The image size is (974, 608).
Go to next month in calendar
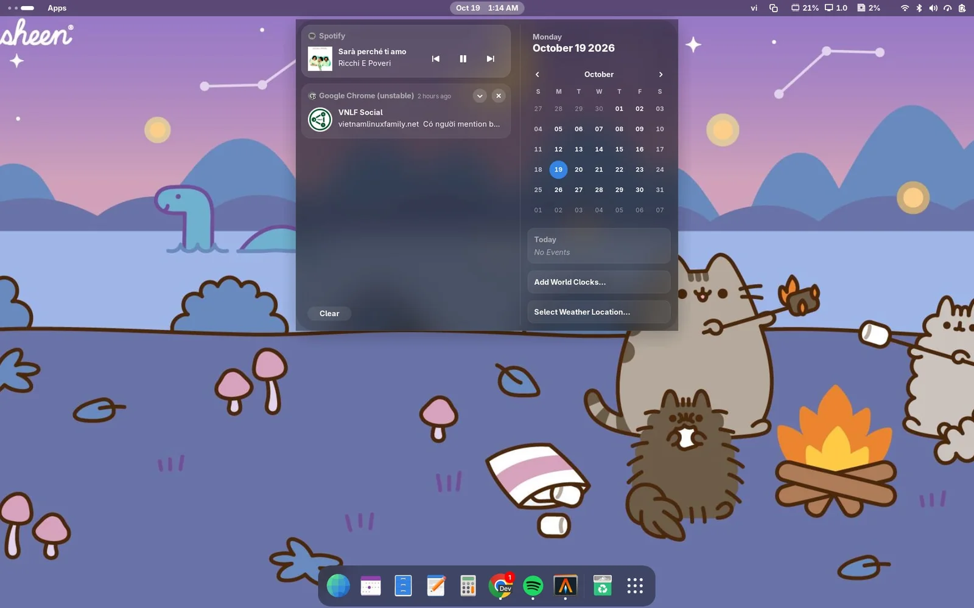pyautogui.click(x=660, y=74)
